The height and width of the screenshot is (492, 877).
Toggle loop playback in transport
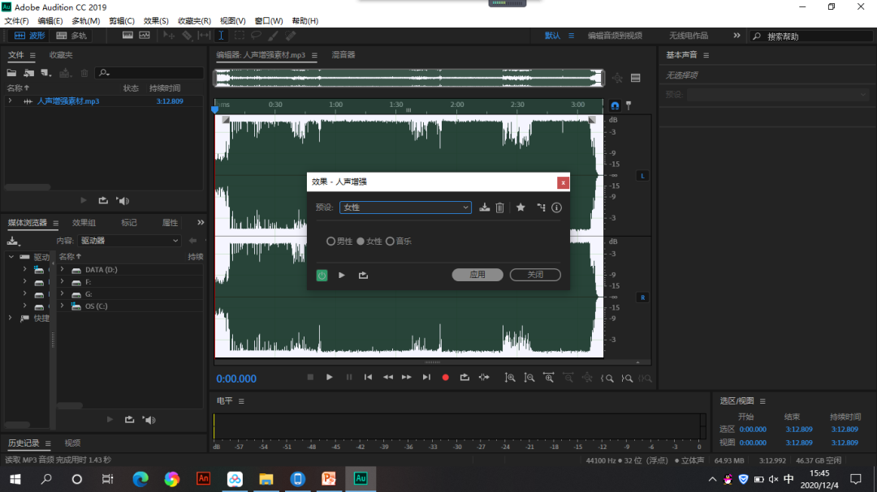pos(464,378)
